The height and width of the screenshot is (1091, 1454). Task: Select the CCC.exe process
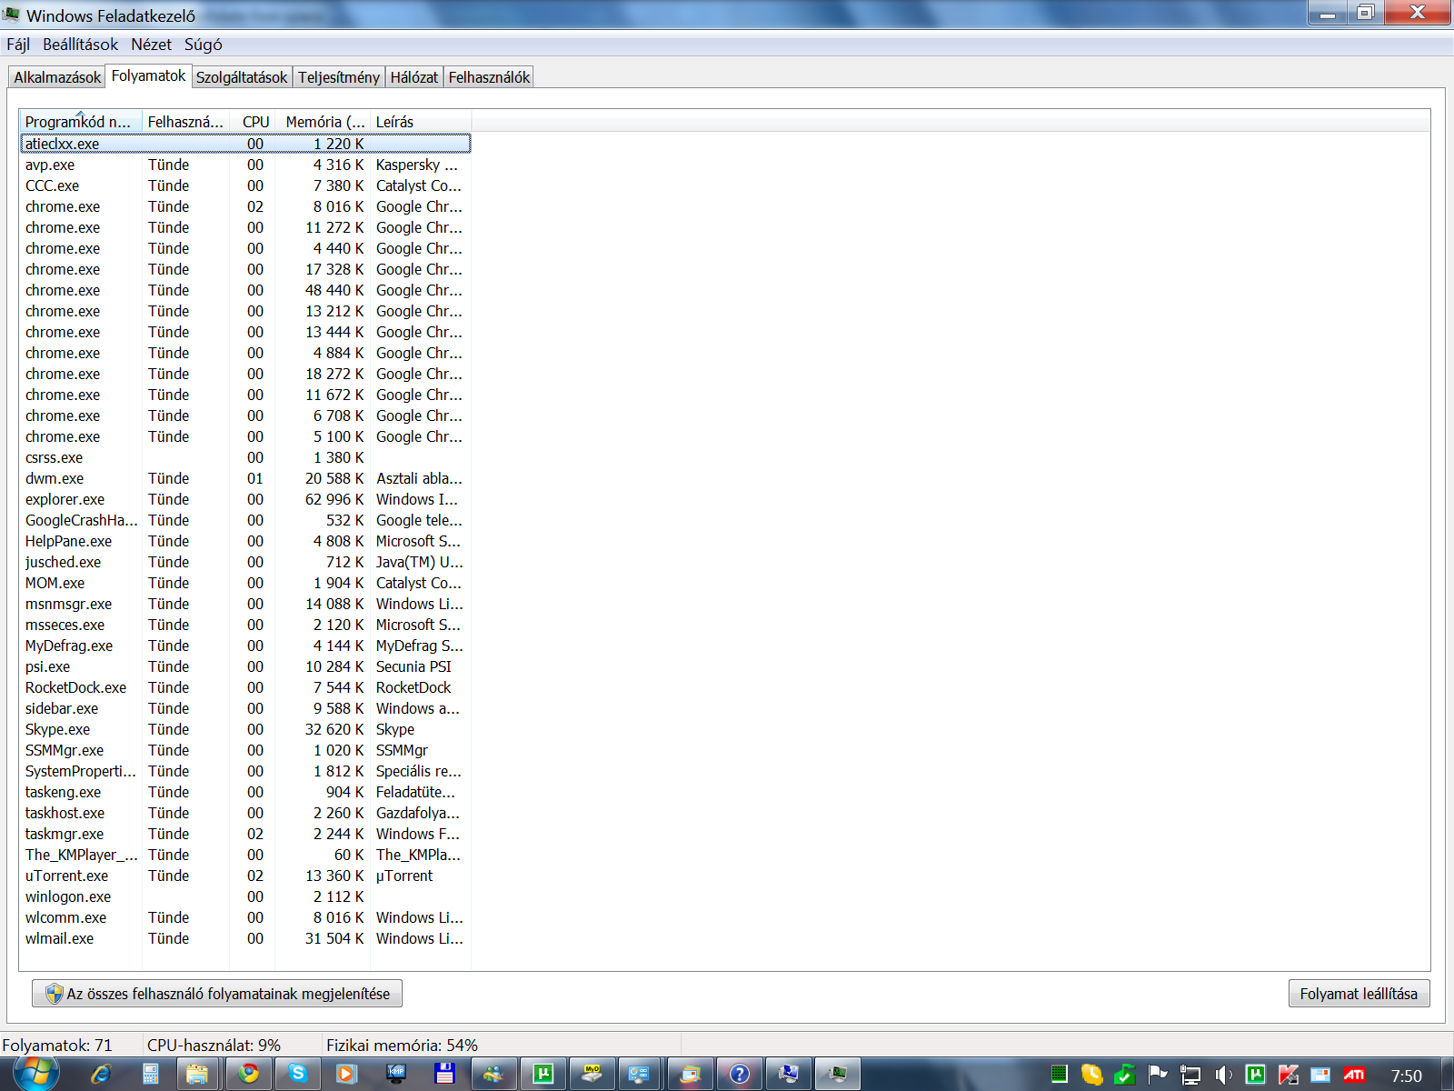[x=245, y=185]
